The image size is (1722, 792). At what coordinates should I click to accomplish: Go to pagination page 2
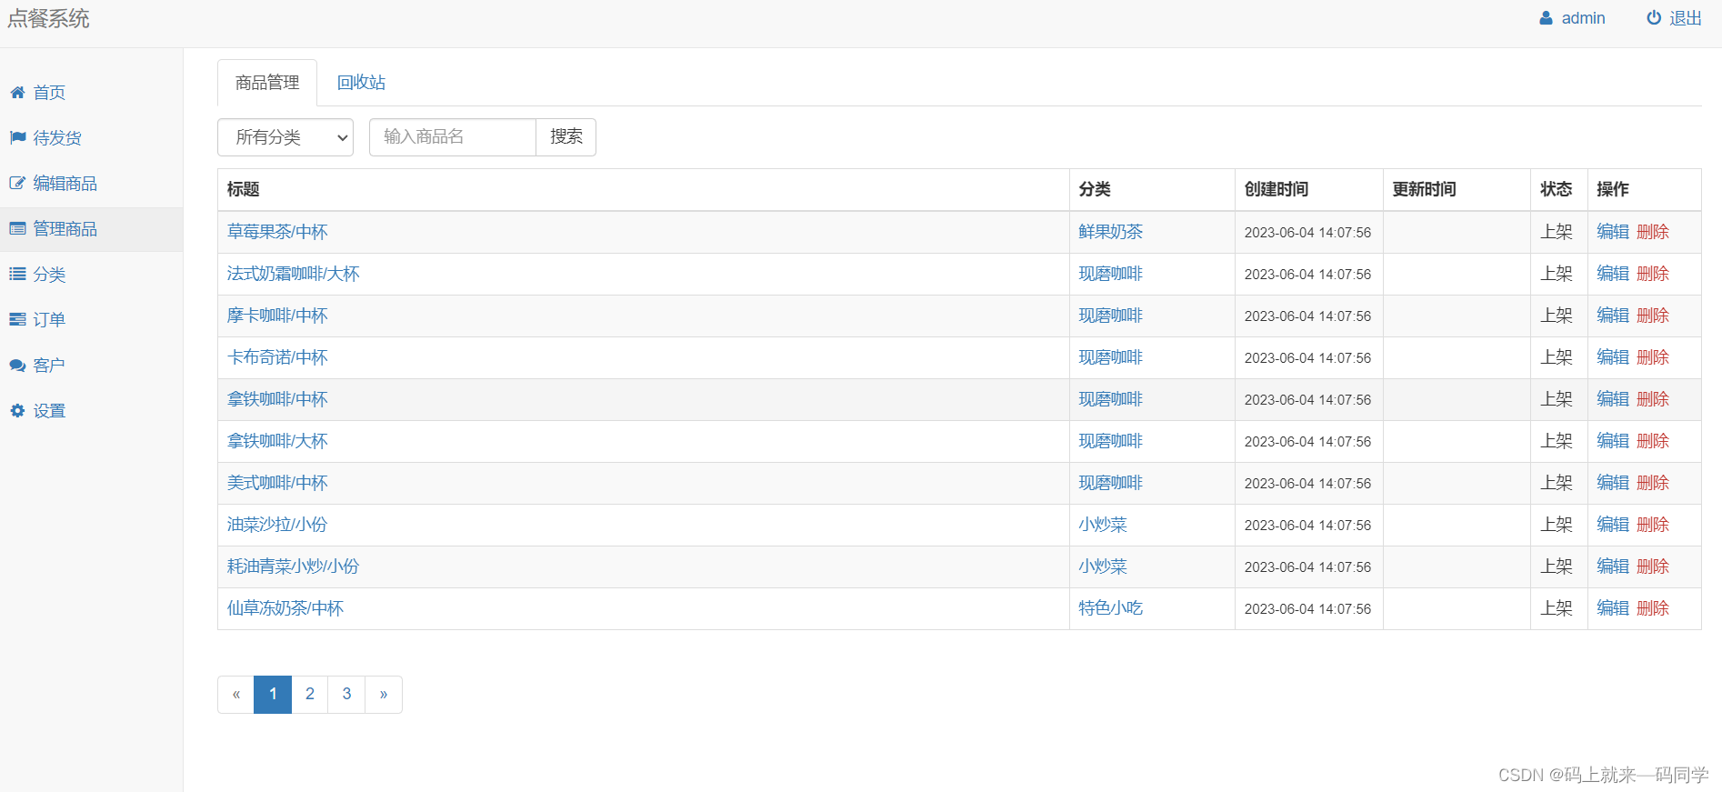(310, 695)
